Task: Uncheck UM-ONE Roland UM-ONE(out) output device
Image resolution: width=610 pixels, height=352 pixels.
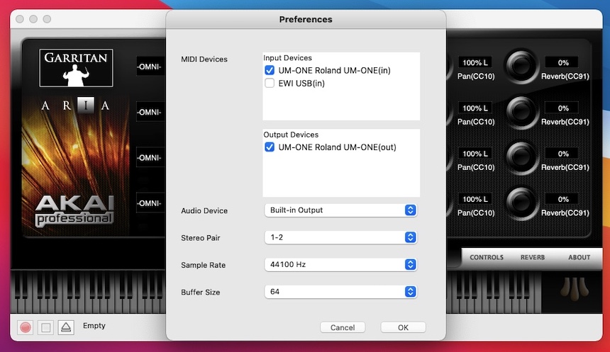Action: coord(270,147)
